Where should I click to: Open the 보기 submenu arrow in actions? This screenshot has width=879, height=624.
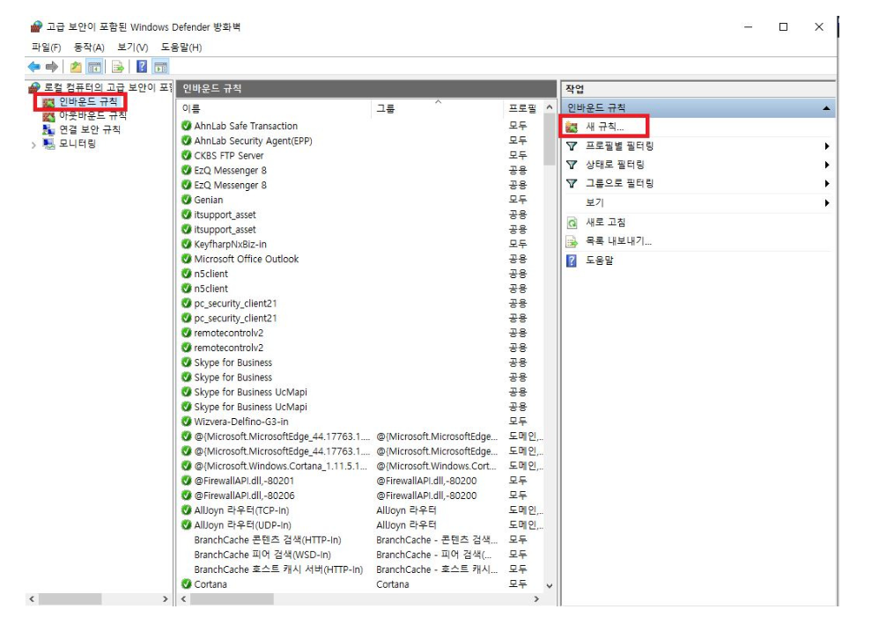[x=827, y=202]
